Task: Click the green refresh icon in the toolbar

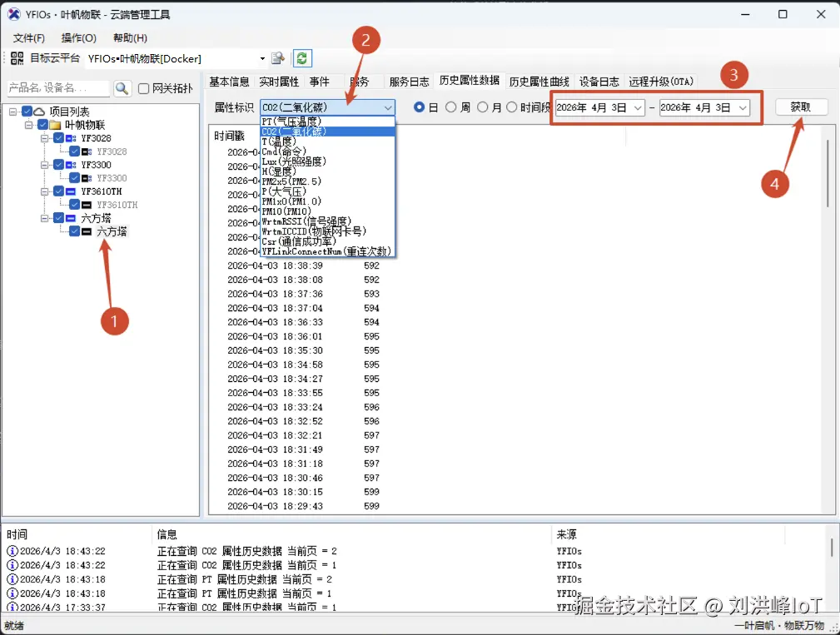Action: pyautogui.click(x=301, y=60)
